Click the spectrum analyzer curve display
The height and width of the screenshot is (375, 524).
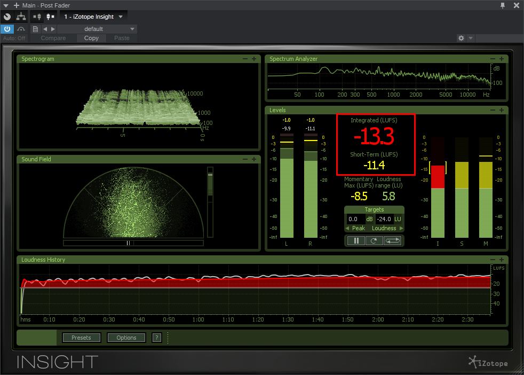[x=379, y=77]
